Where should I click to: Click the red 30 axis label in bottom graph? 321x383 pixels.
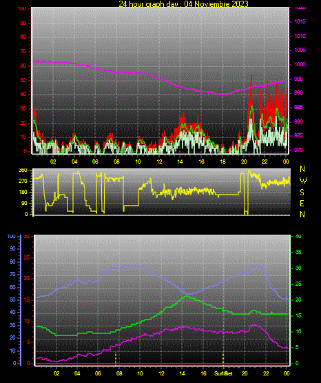(x=27, y=237)
